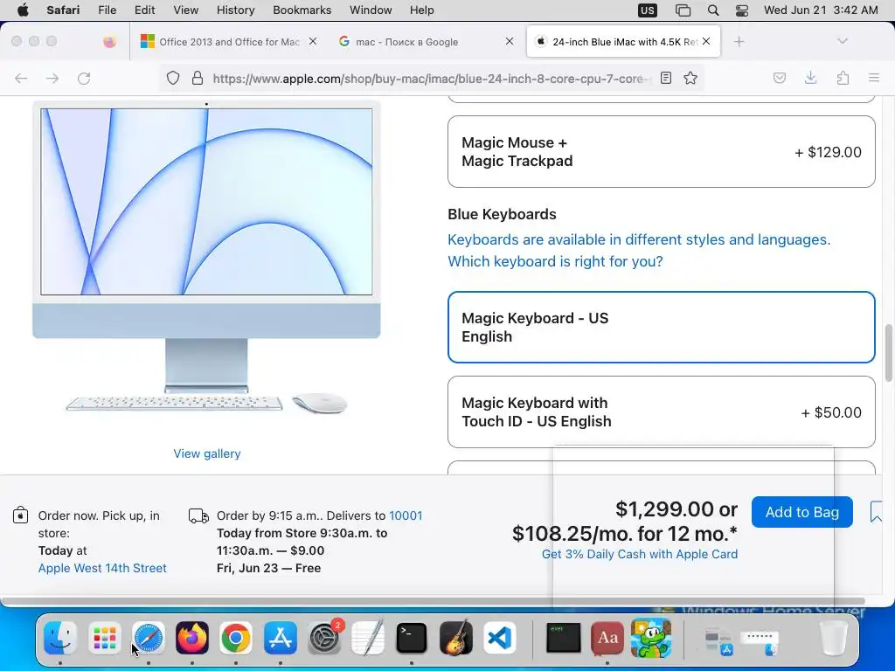Go back with the browser back arrow
The image size is (895, 671).
click(21, 78)
